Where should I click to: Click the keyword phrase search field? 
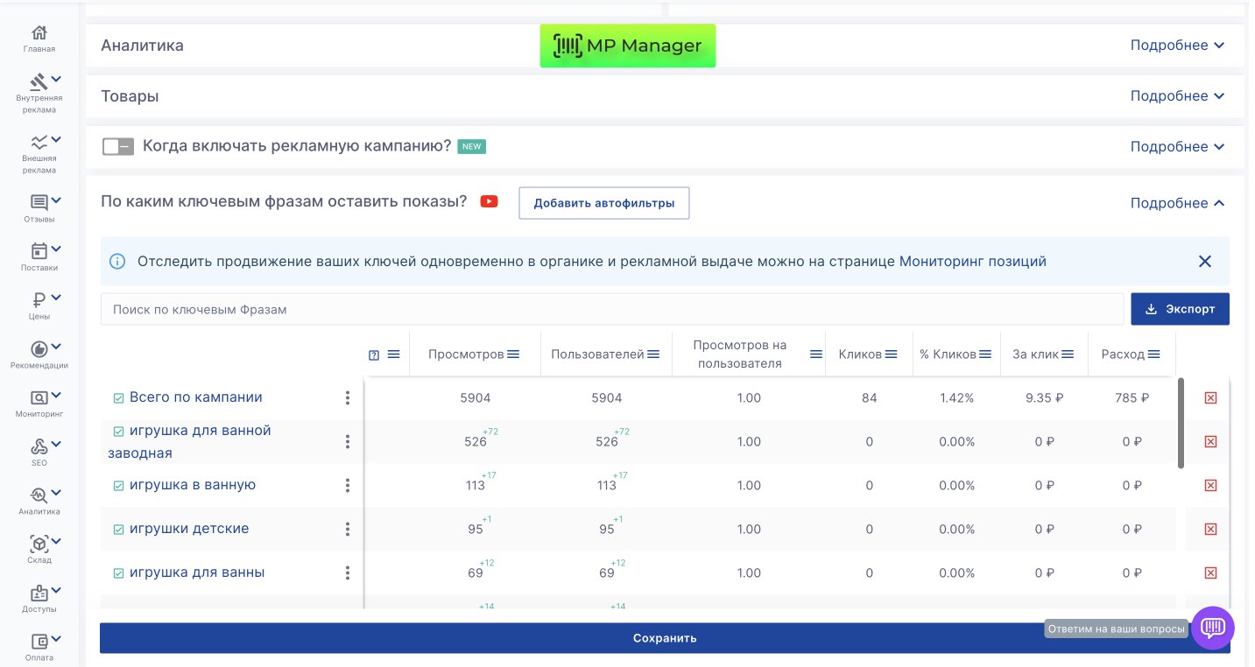click(x=611, y=309)
